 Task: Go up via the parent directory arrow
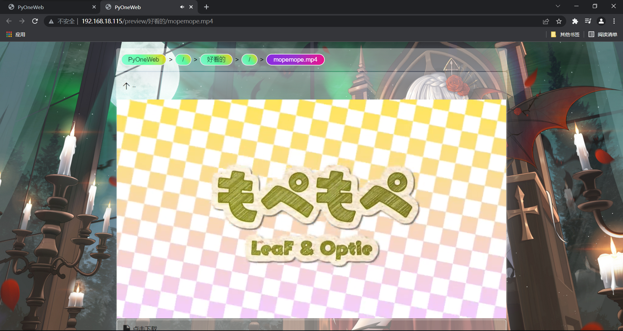coord(127,86)
